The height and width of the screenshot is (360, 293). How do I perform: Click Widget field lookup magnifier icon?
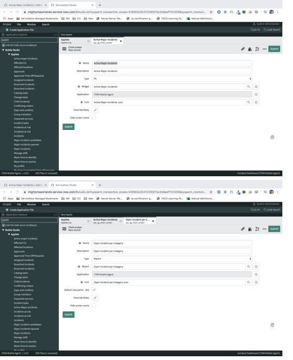pyautogui.click(x=249, y=86)
